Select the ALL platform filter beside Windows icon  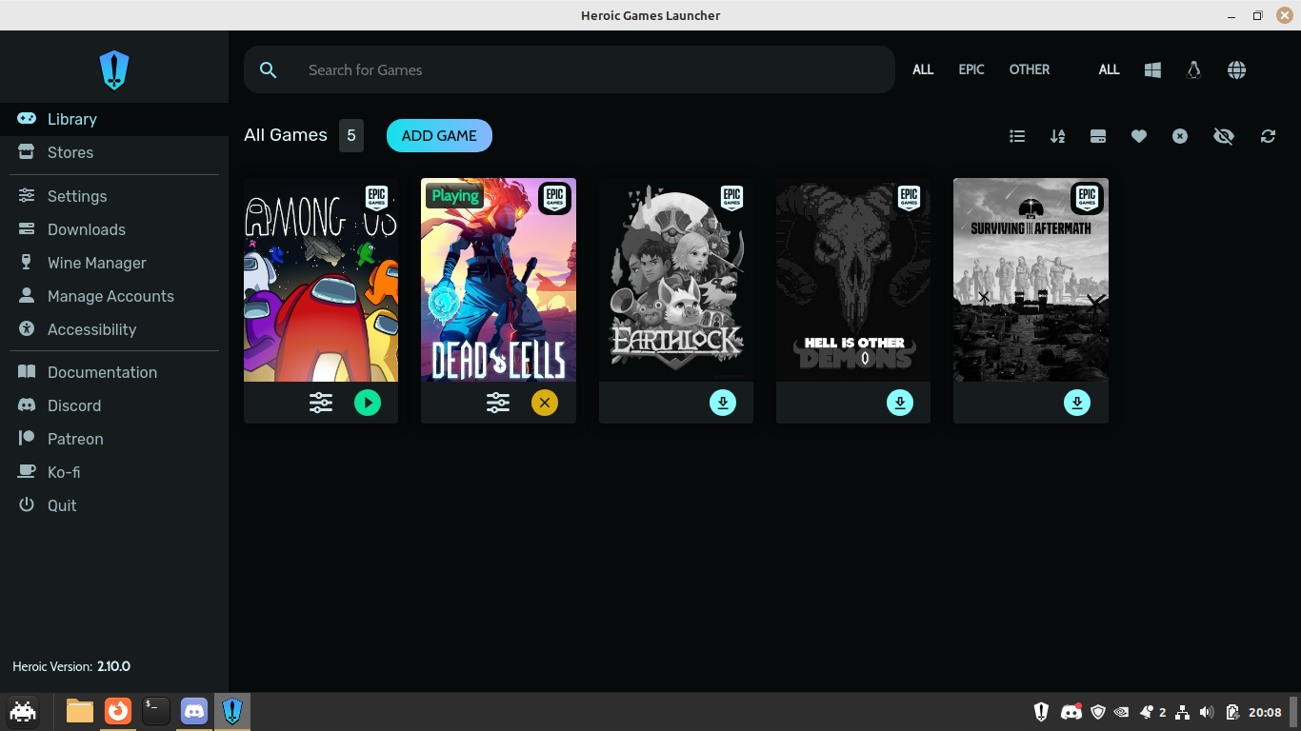[1109, 69]
